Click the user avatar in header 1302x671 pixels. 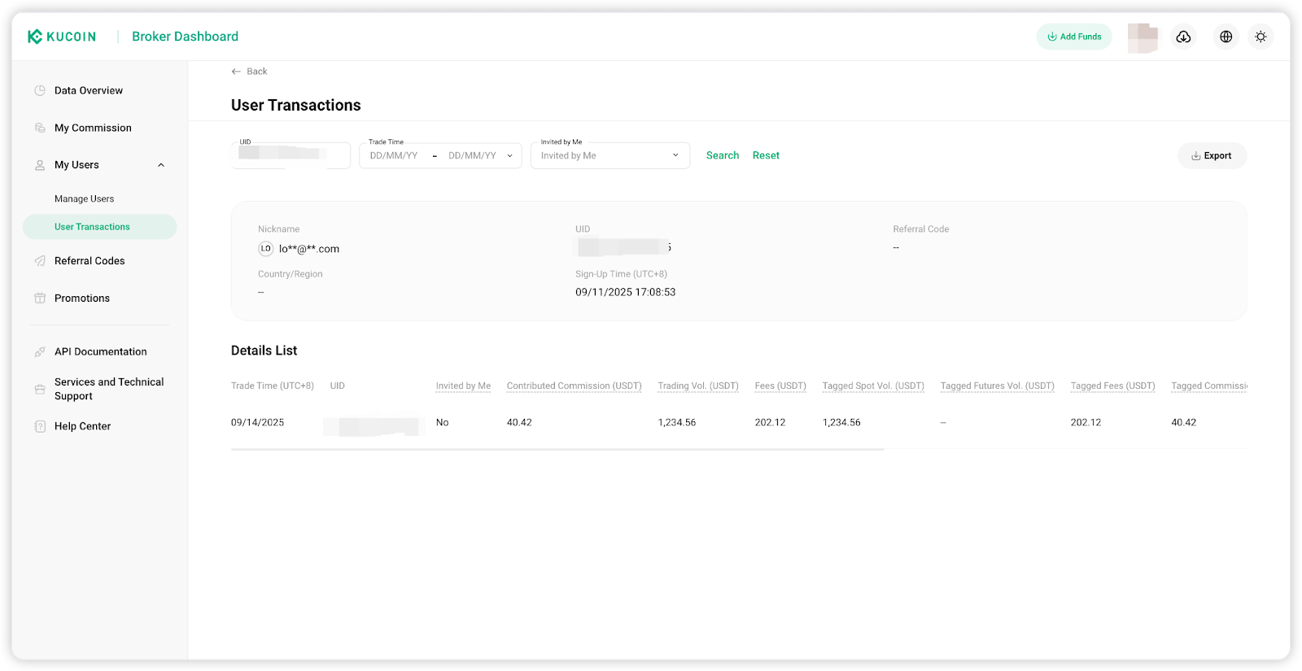point(1143,37)
